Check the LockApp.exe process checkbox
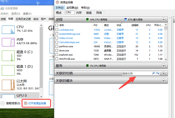Screen dimensions: 175x118 click(x=57, y=30)
